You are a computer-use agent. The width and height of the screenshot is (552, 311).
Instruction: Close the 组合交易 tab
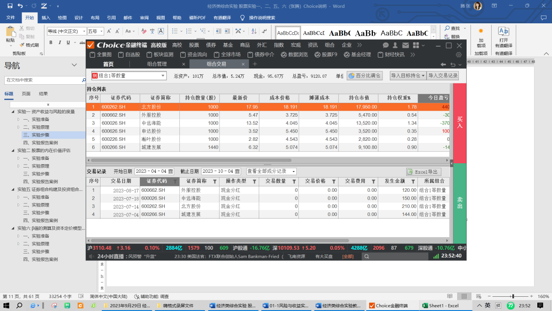click(x=243, y=64)
